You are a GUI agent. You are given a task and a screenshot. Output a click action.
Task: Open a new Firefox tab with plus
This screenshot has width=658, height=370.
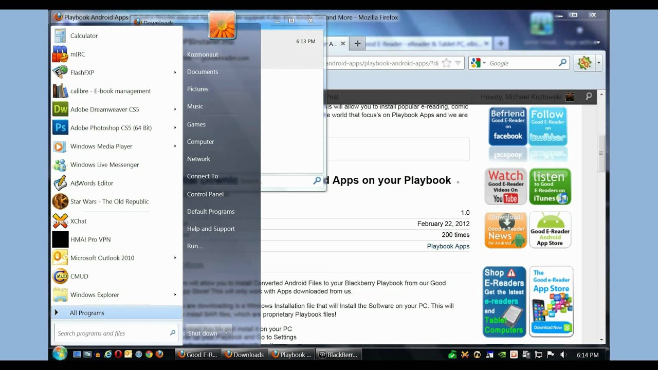click(x=357, y=44)
